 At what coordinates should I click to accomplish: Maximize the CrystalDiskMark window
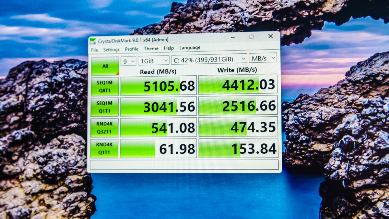click(251, 37)
